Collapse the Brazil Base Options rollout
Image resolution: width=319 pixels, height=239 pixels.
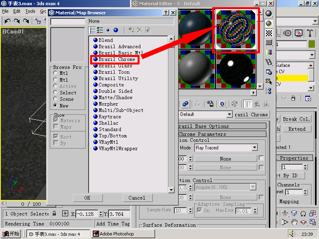(222, 126)
